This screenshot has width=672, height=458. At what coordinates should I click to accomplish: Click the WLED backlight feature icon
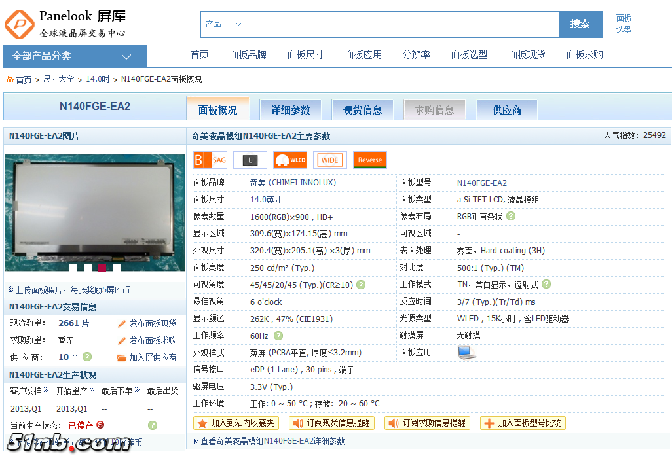[289, 160]
